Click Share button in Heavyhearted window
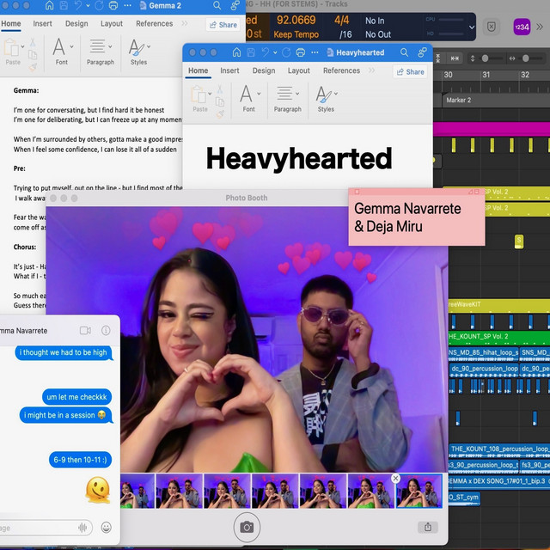 tap(410, 72)
